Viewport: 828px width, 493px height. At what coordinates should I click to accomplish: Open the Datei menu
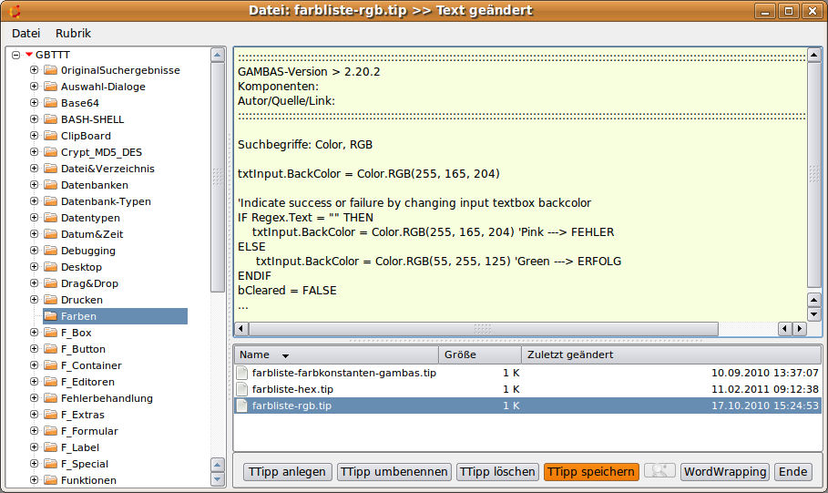26,33
